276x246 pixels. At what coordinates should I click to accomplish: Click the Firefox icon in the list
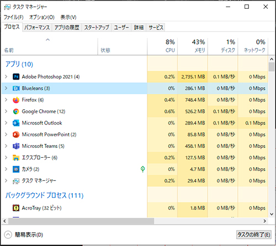(16, 100)
